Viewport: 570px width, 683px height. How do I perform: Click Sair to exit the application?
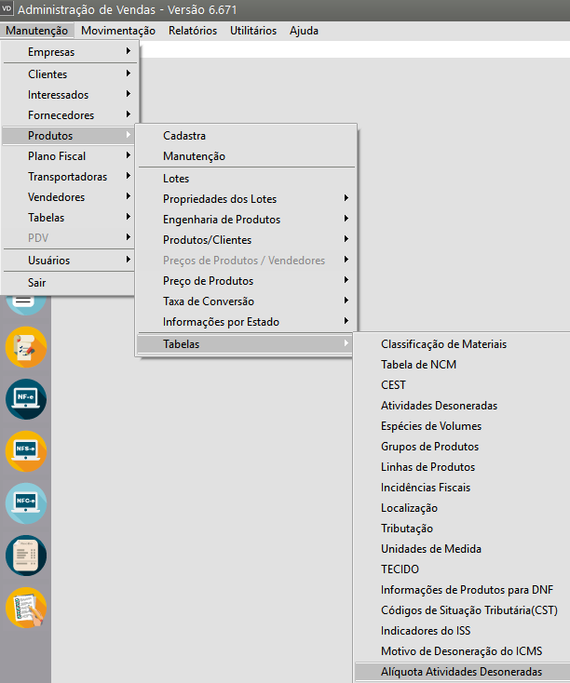point(37,283)
